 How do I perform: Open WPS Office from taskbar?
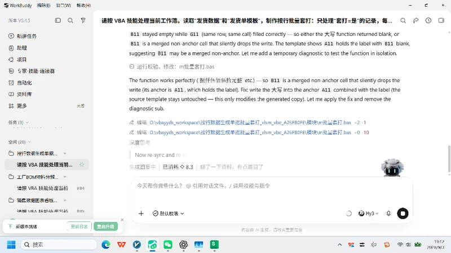point(121,245)
